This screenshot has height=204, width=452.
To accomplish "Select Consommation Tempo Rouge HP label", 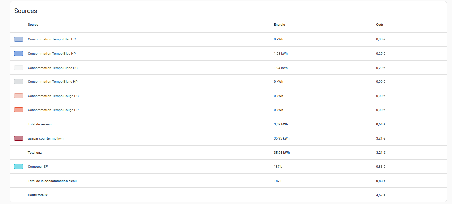I will (53, 110).
